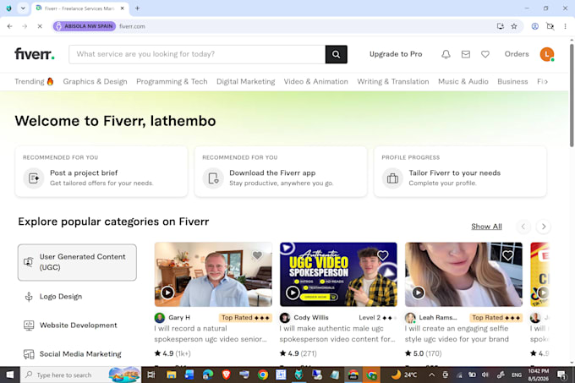575x383 pixels.
Task: Click Upgrade to Pro link
Action: [x=396, y=54]
